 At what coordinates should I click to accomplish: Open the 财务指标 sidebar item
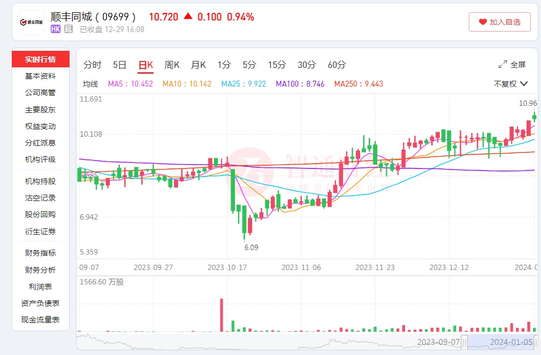pos(40,253)
